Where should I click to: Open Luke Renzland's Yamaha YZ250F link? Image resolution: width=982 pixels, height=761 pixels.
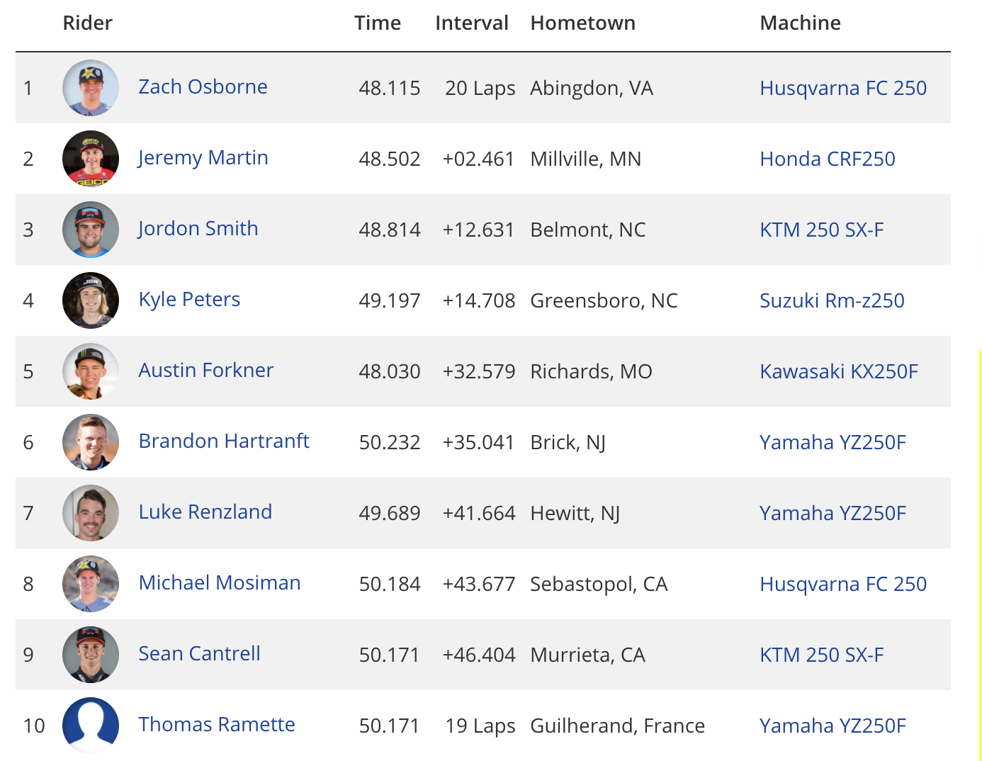click(x=833, y=513)
